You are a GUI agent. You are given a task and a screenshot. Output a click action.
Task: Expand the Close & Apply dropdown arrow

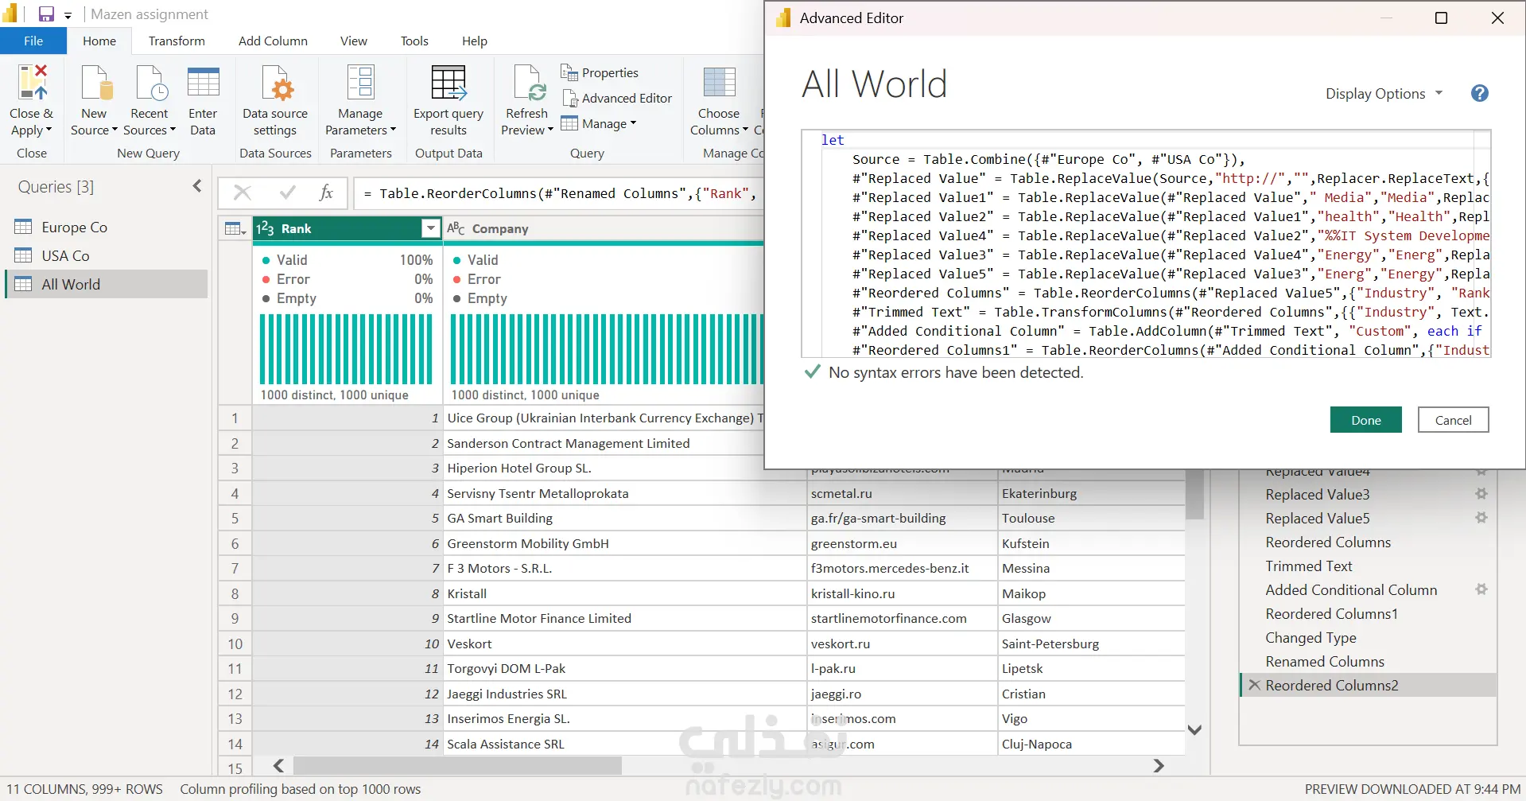(x=49, y=130)
